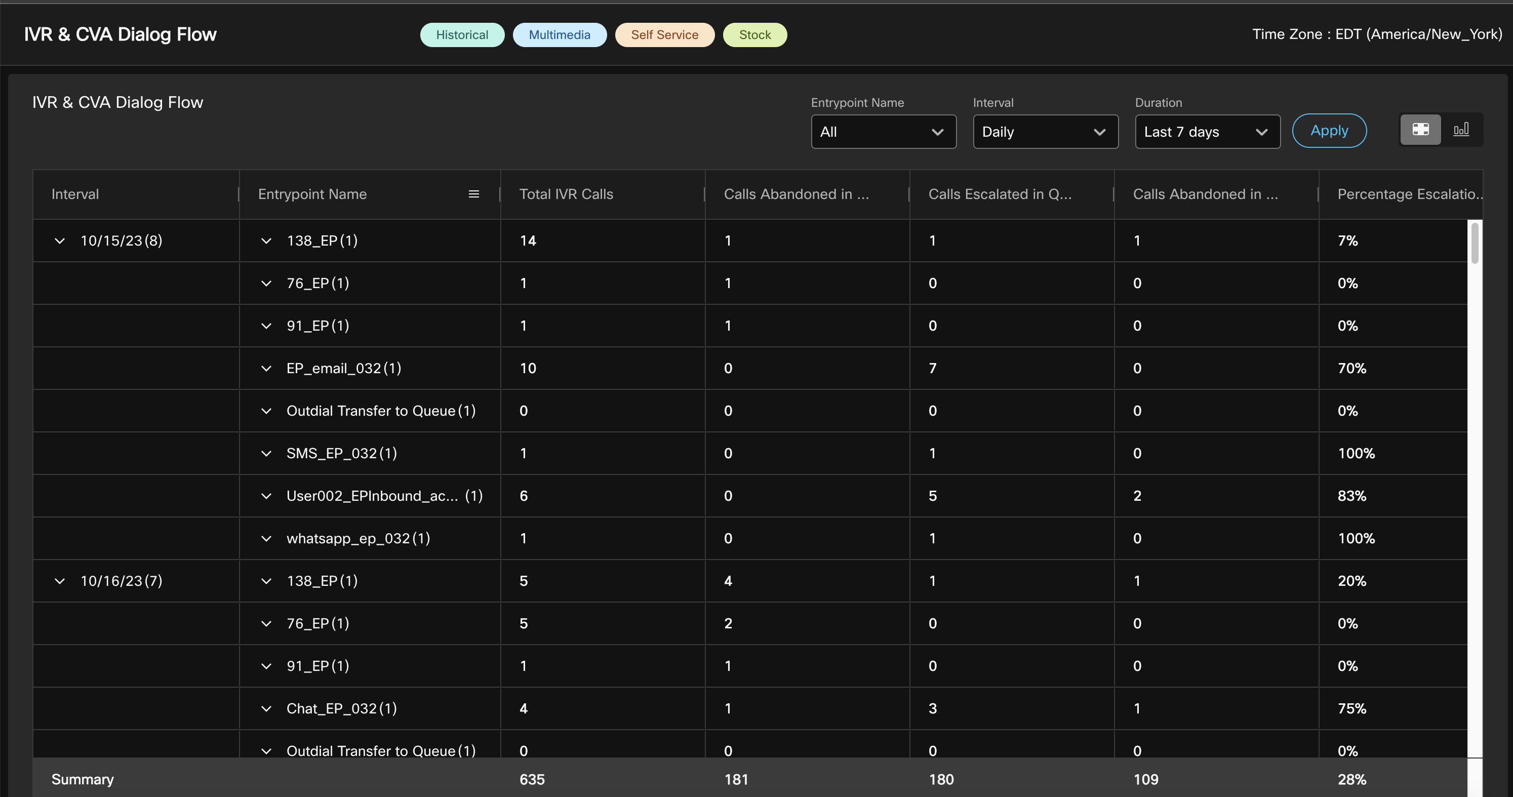This screenshot has height=797, width=1513.
Task: Open the Interval Daily dropdown
Action: [x=1045, y=132]
